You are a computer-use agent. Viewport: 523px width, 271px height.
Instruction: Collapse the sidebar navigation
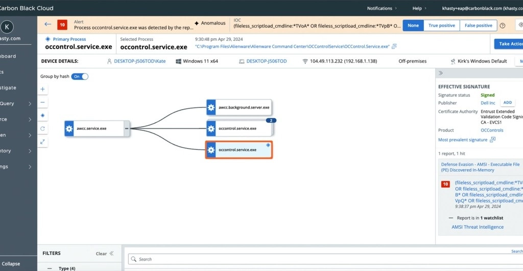click(x=11, y=264)
